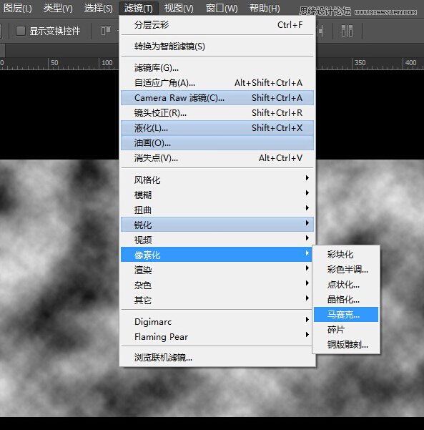Viewport: 424px width, 430px height.
Task: Apply 分层云彩 filter again
Action: tap(217, 25)
